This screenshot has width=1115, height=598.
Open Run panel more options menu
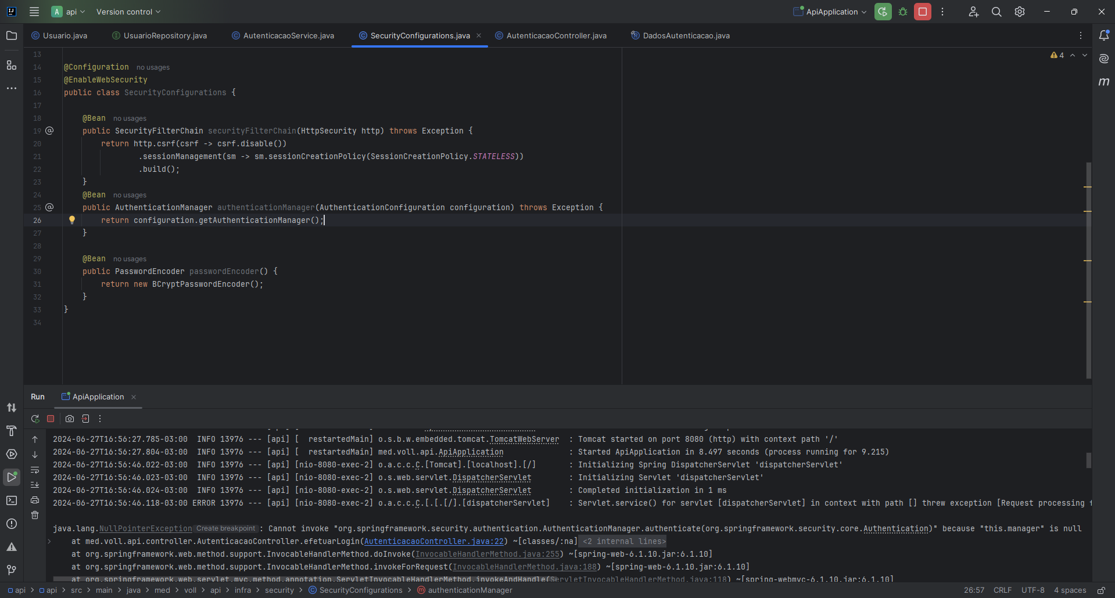(100, 419)
